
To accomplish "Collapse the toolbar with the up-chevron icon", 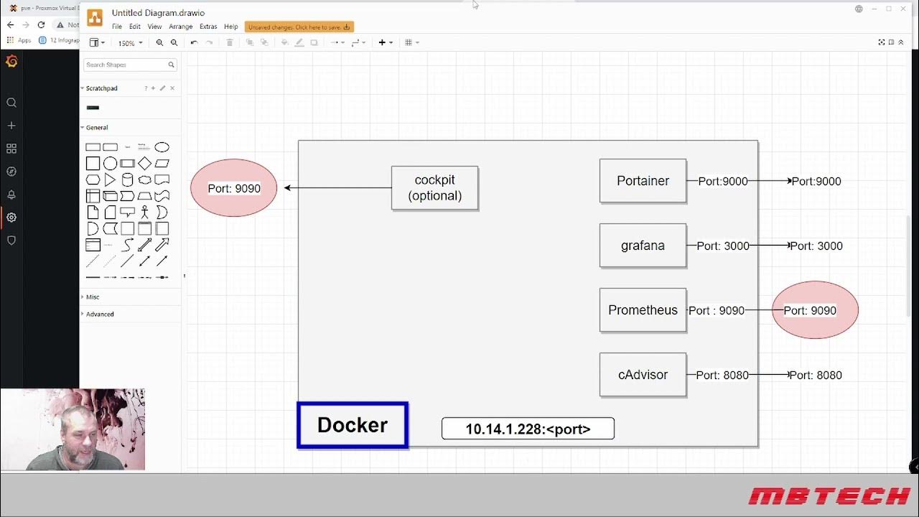I will 901,42.
